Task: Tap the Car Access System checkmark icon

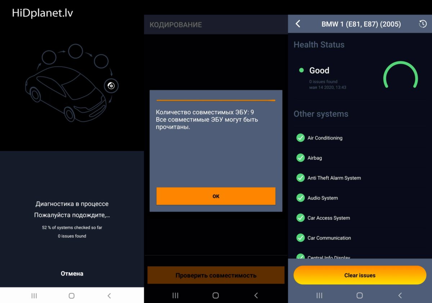Action: [x=300, y=218]
